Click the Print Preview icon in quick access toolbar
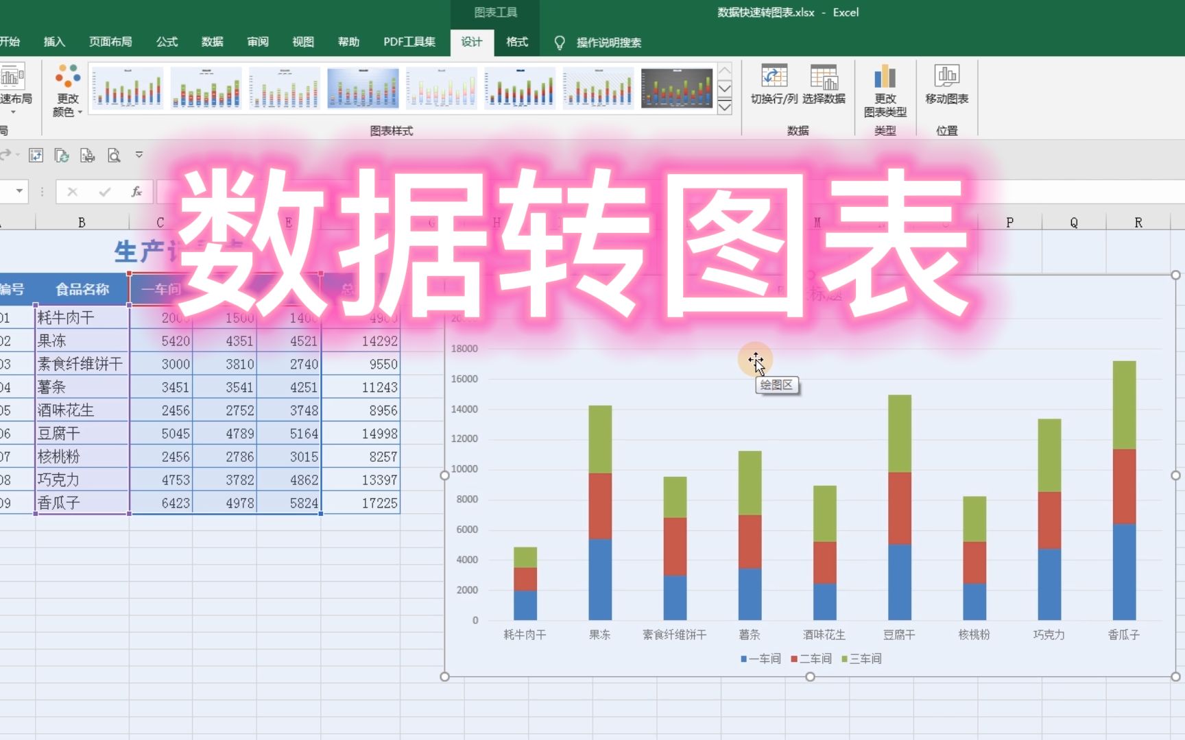Screen dimensions: 1185x740 pyautogui.click(x=114, y=156)
